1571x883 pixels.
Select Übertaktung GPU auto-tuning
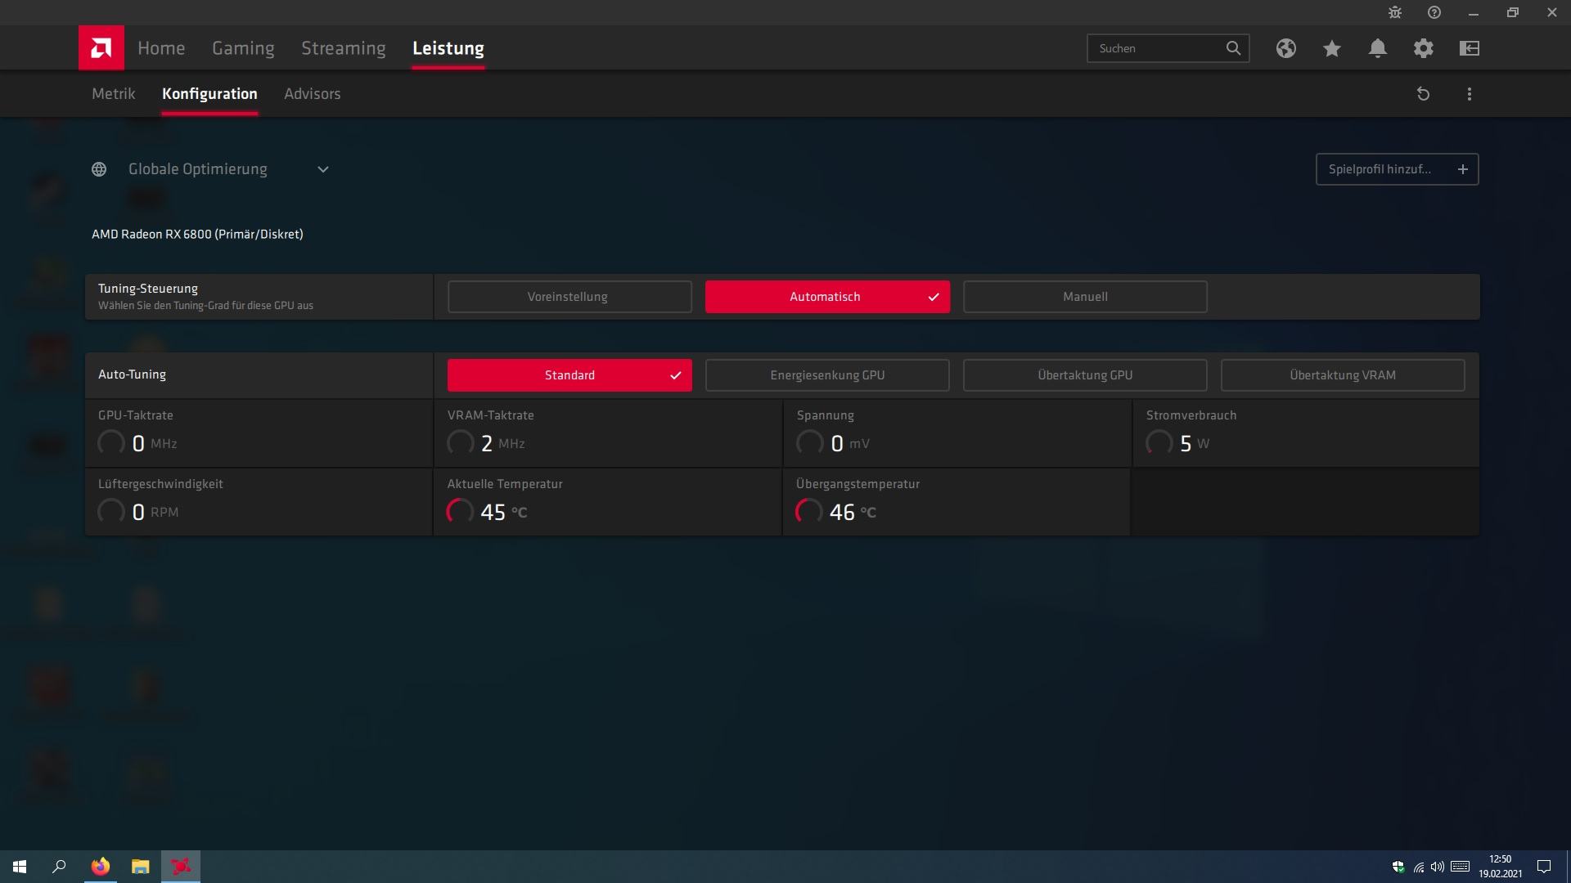click(x=1085, y=375)
